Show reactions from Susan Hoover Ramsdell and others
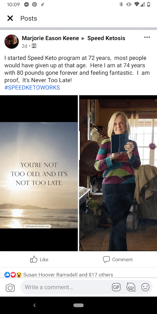The image size is (157, 314). pyautogui.click(x=68, y=275)
